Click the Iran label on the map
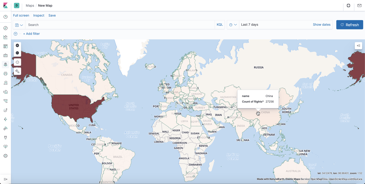This screenshot has width=365, height=184. [x=218, y=115]
